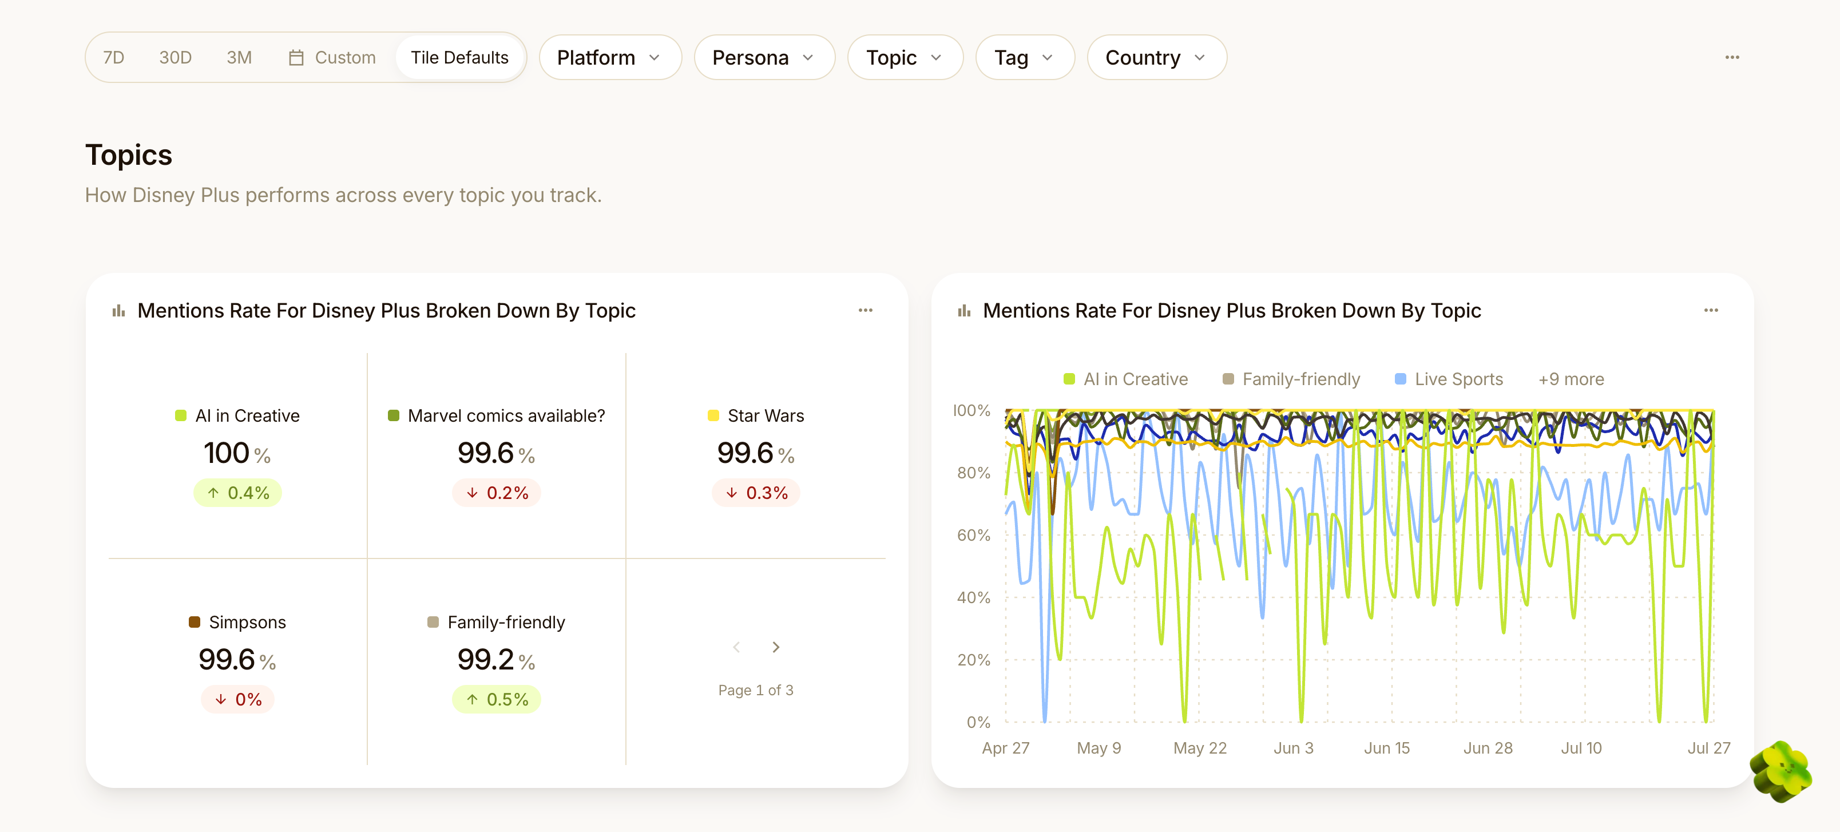Screen dimensions: 1840x832
Task: Open more options for the left Mentions Rate tile
Action: [x=865, y=310]
